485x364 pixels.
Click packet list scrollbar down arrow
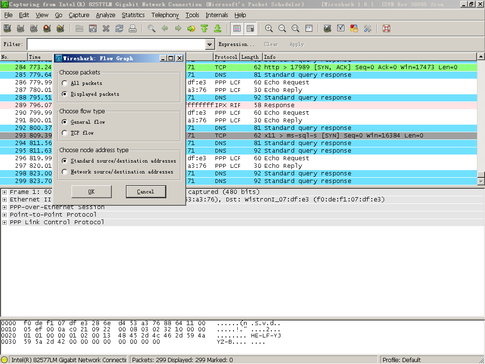click(x=481, y=182)
